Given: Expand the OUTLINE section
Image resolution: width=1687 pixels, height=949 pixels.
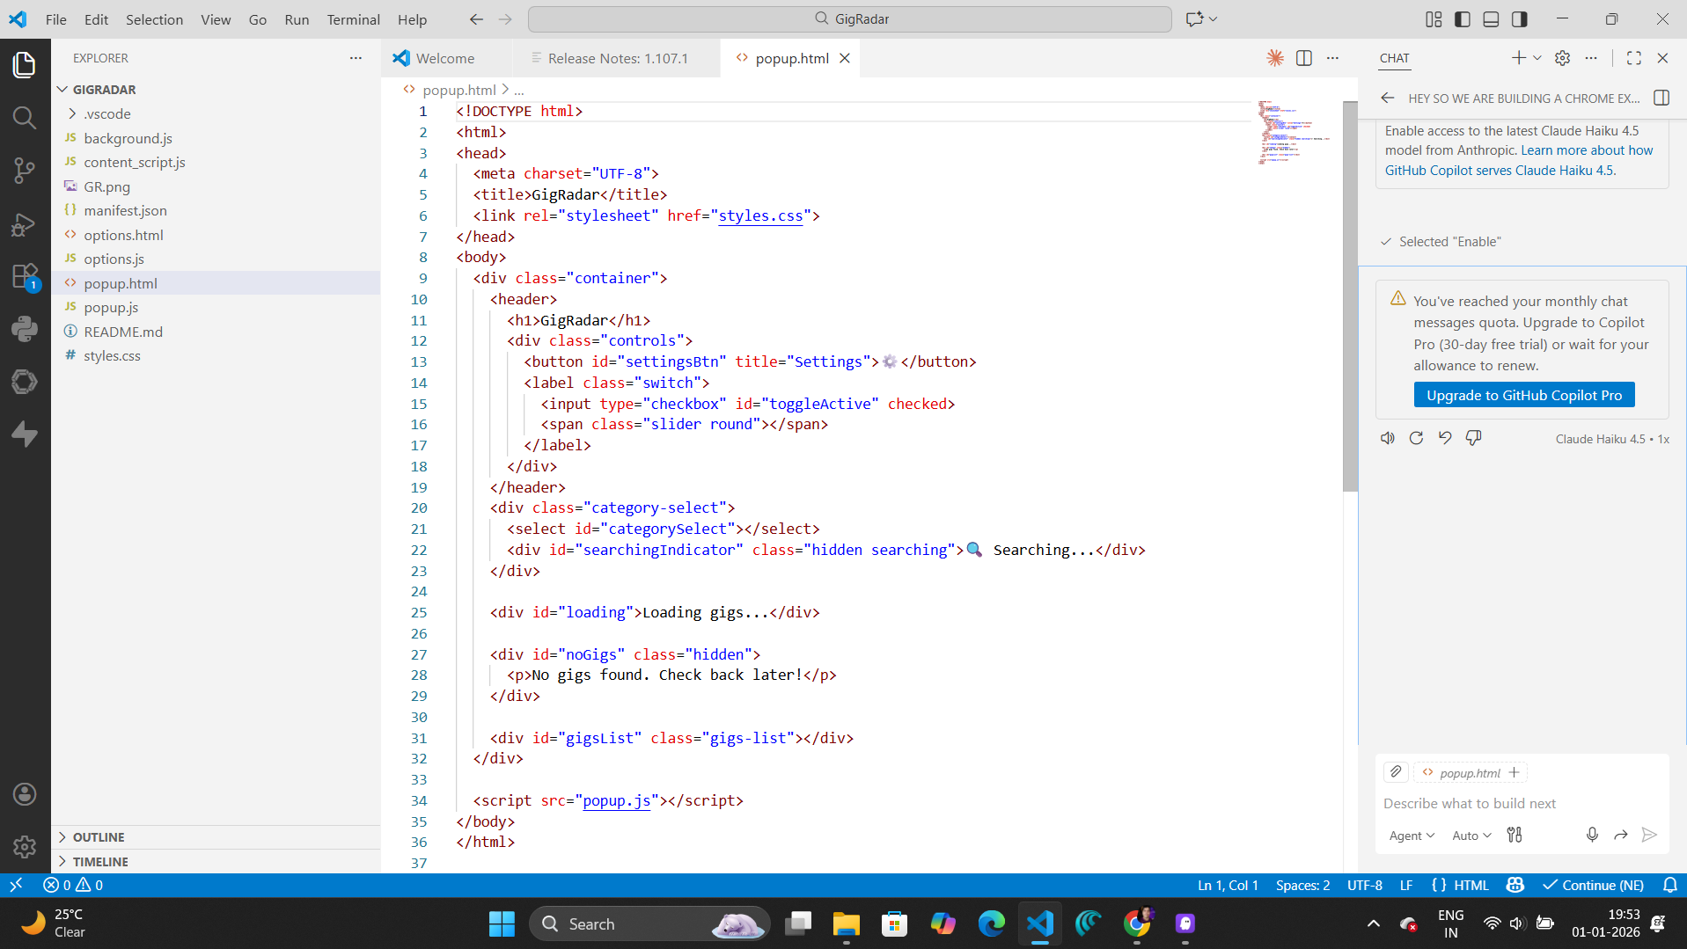Looking at the screenshot, I should click(x=99, y=837).
